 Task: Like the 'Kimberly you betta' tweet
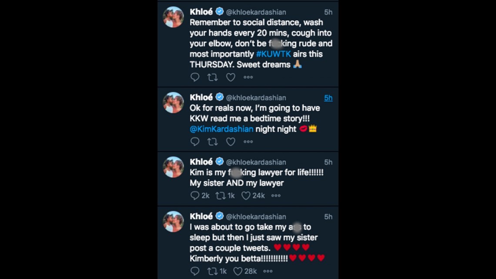pos(238,271)
